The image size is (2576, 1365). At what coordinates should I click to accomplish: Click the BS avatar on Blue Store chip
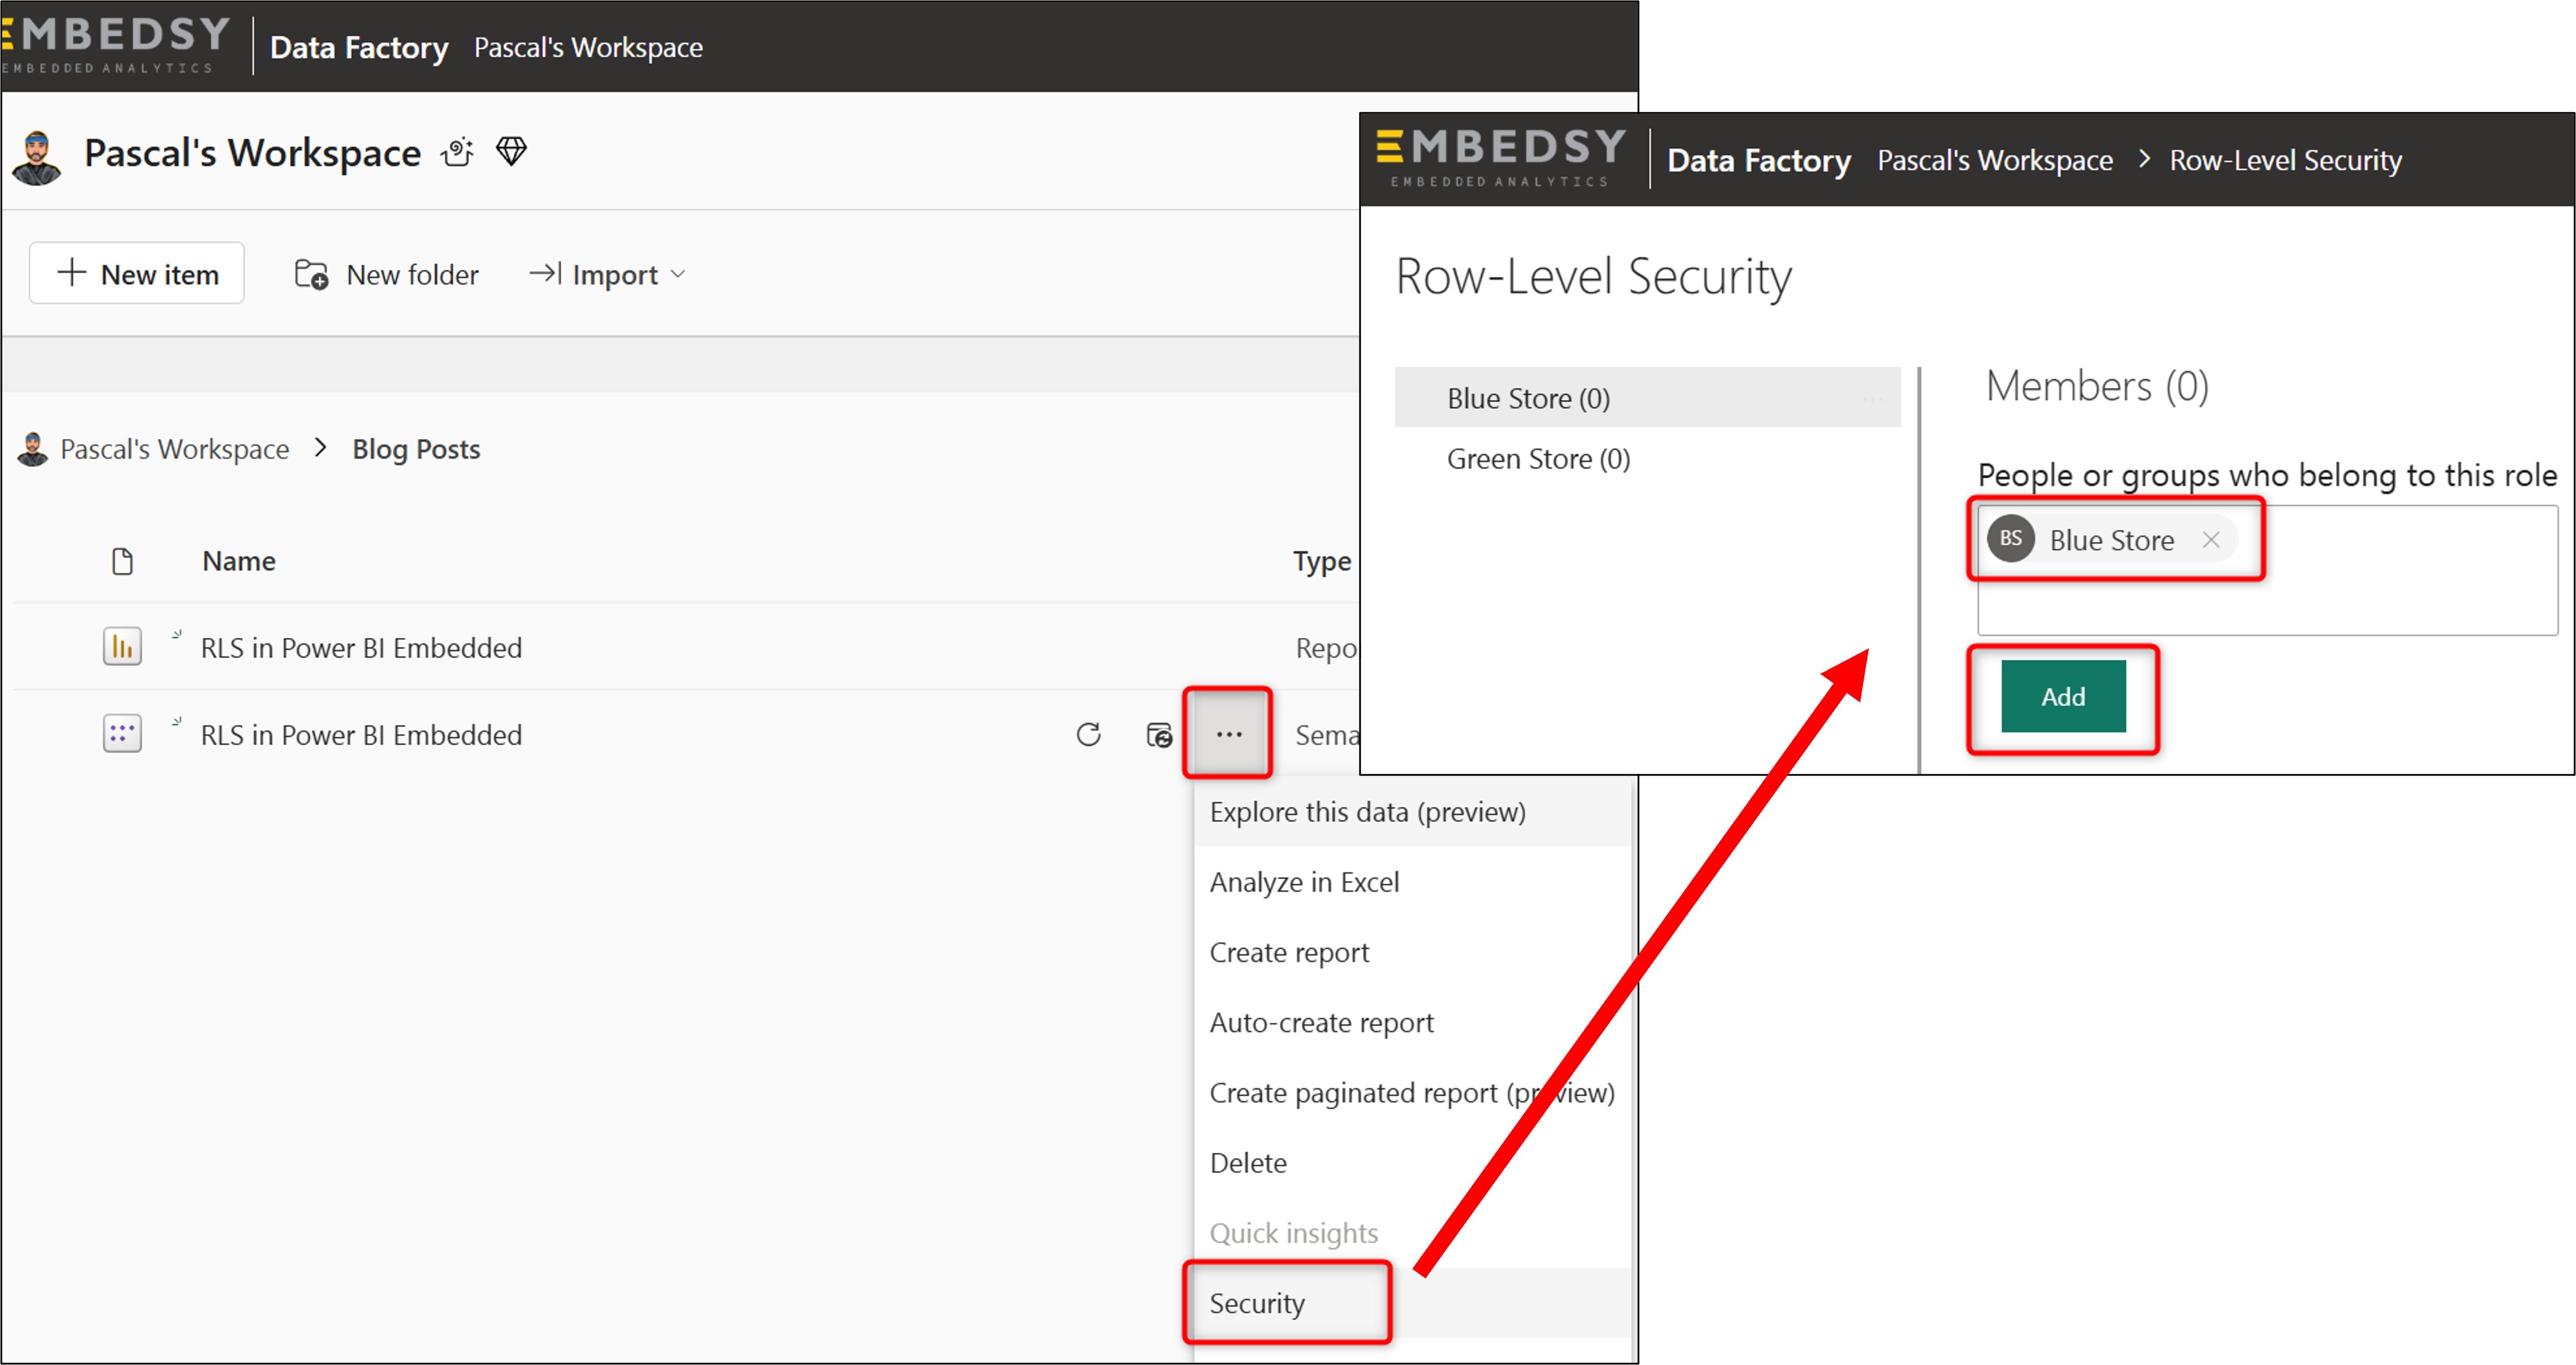coord(2010,539)
